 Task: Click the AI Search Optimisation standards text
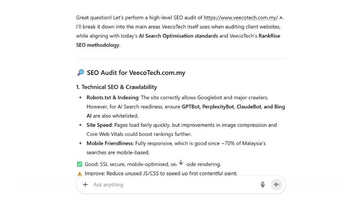178,36
